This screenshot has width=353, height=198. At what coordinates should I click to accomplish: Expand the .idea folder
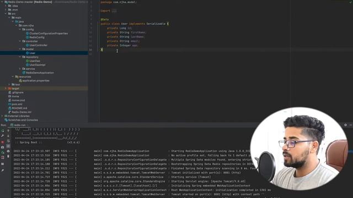pos(6,6)
